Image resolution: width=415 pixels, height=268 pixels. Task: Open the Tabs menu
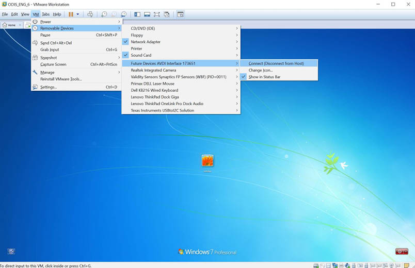46,14
